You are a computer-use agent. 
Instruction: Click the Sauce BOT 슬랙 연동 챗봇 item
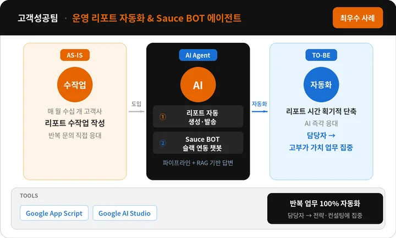[198, 143]
